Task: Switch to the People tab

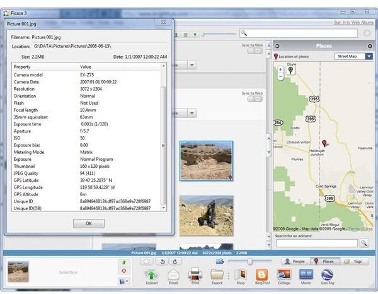Action: (296, 261)
